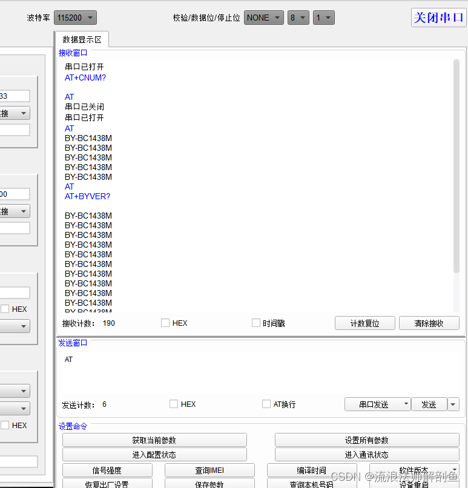Click the 软件版本 button
The image size is (468, 488).
414,470
